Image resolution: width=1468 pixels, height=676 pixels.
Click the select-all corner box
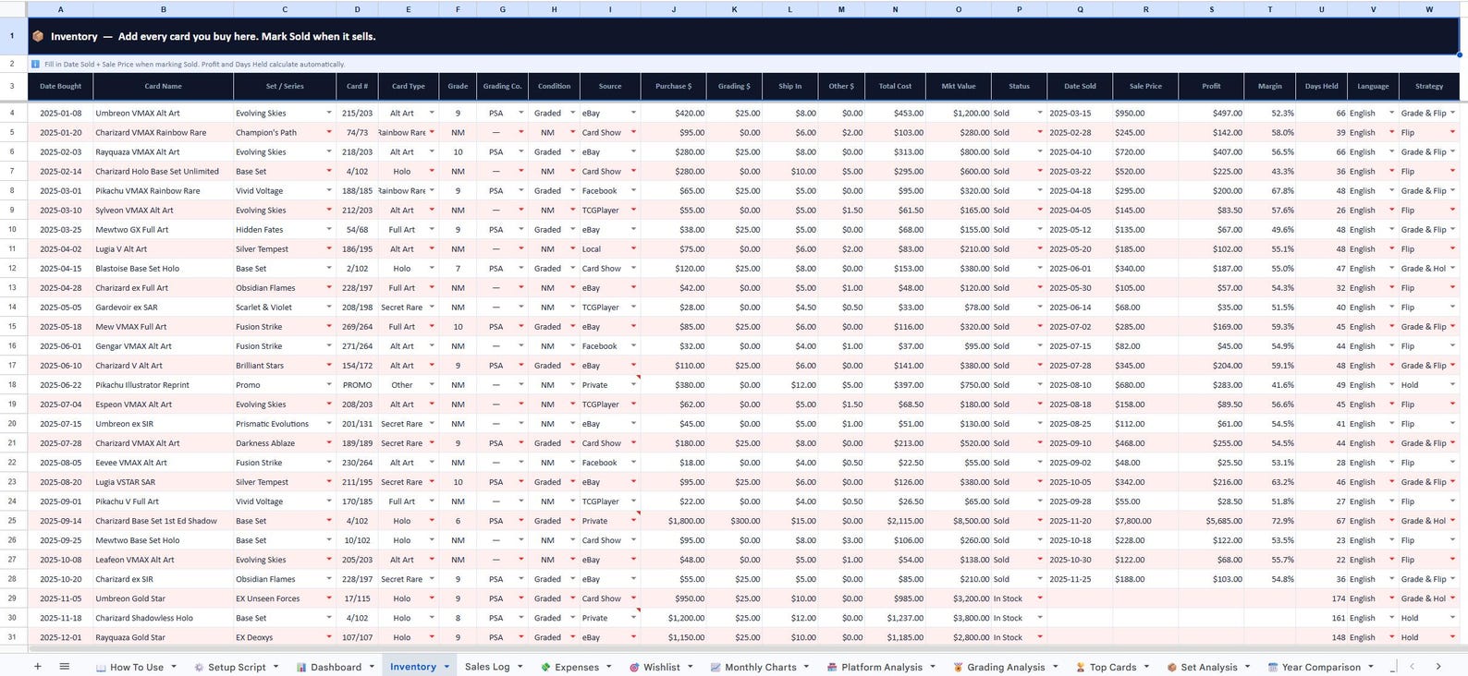tap(13, 9)
